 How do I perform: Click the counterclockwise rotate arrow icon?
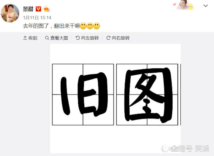click(x=78, y=38)
